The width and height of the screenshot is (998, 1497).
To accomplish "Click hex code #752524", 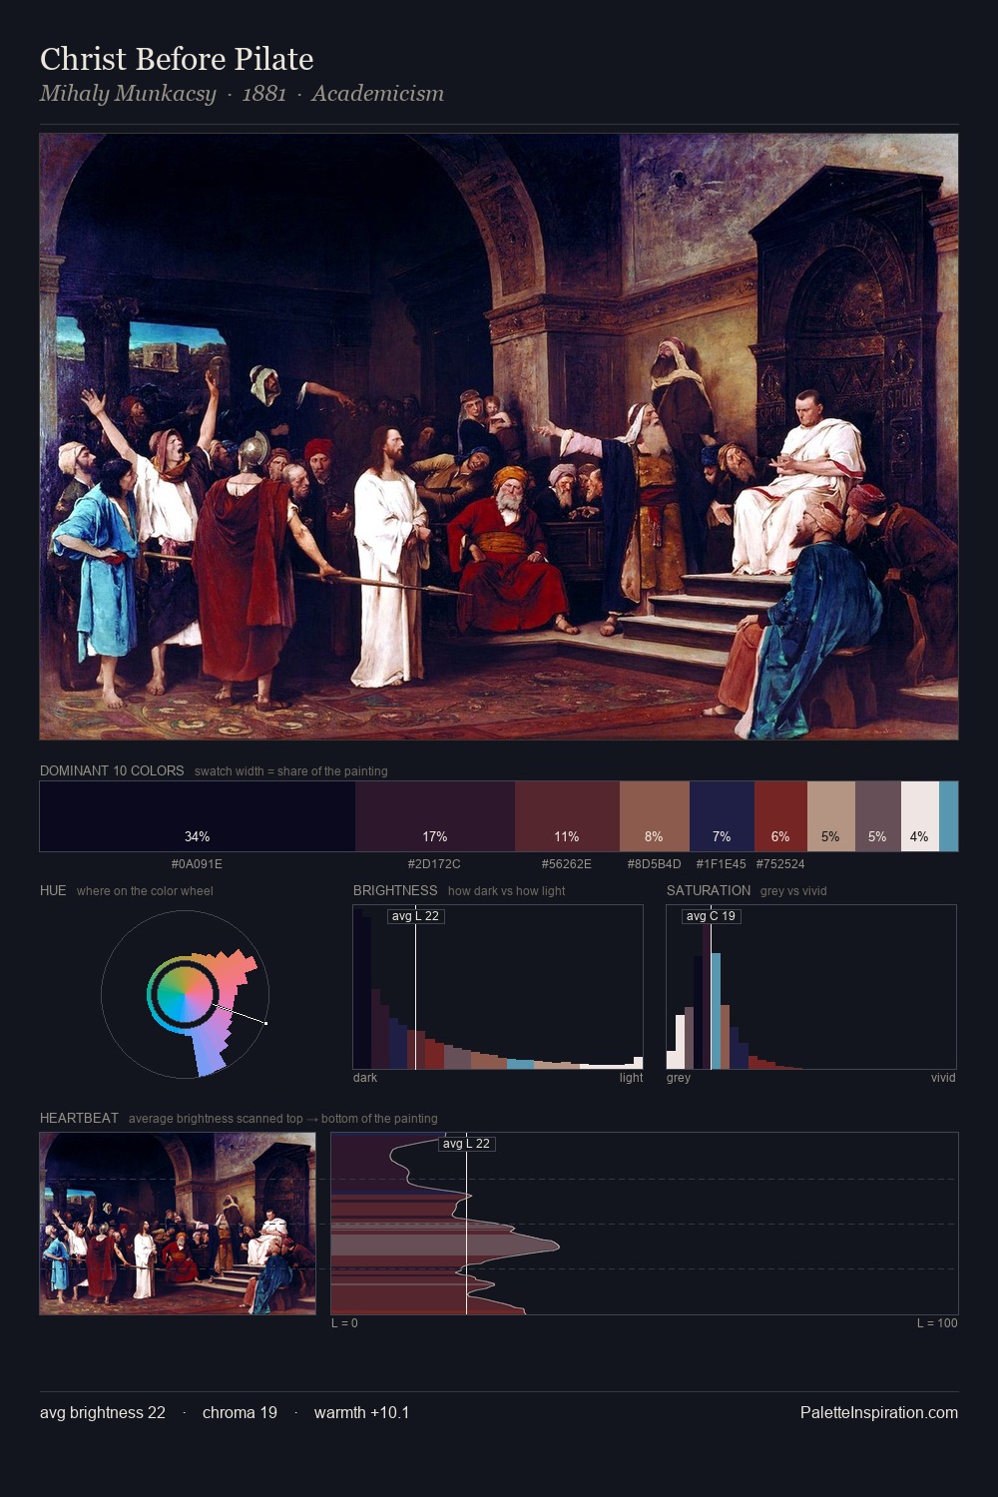I will point(780,864).
